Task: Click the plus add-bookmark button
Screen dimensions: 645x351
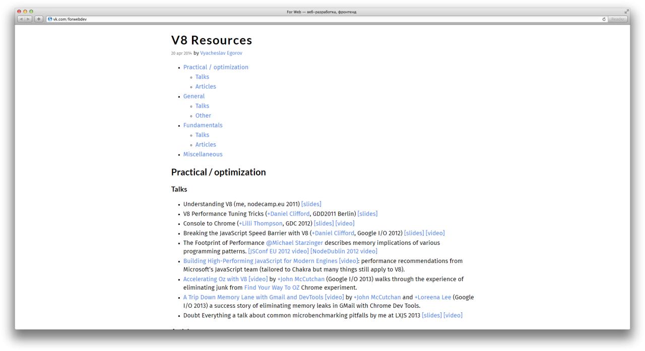Action: click(38, 19)
